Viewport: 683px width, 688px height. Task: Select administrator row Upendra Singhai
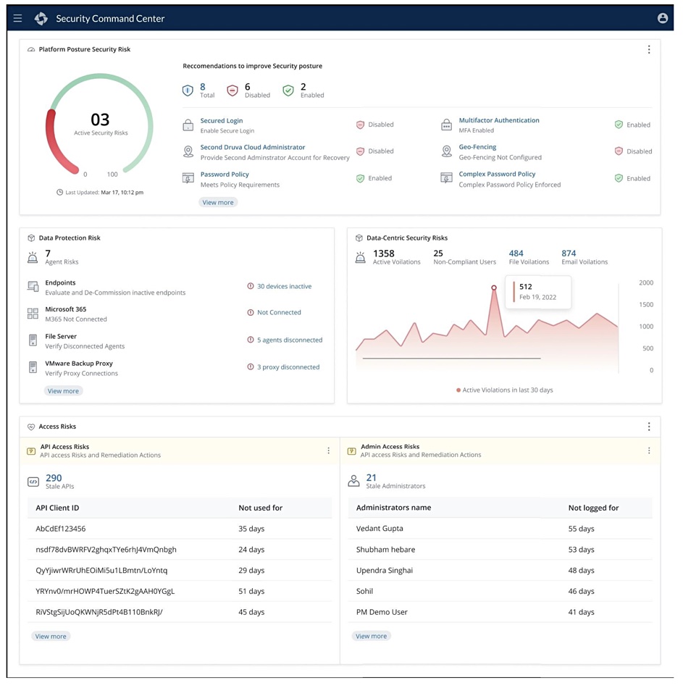coord(500,571)
